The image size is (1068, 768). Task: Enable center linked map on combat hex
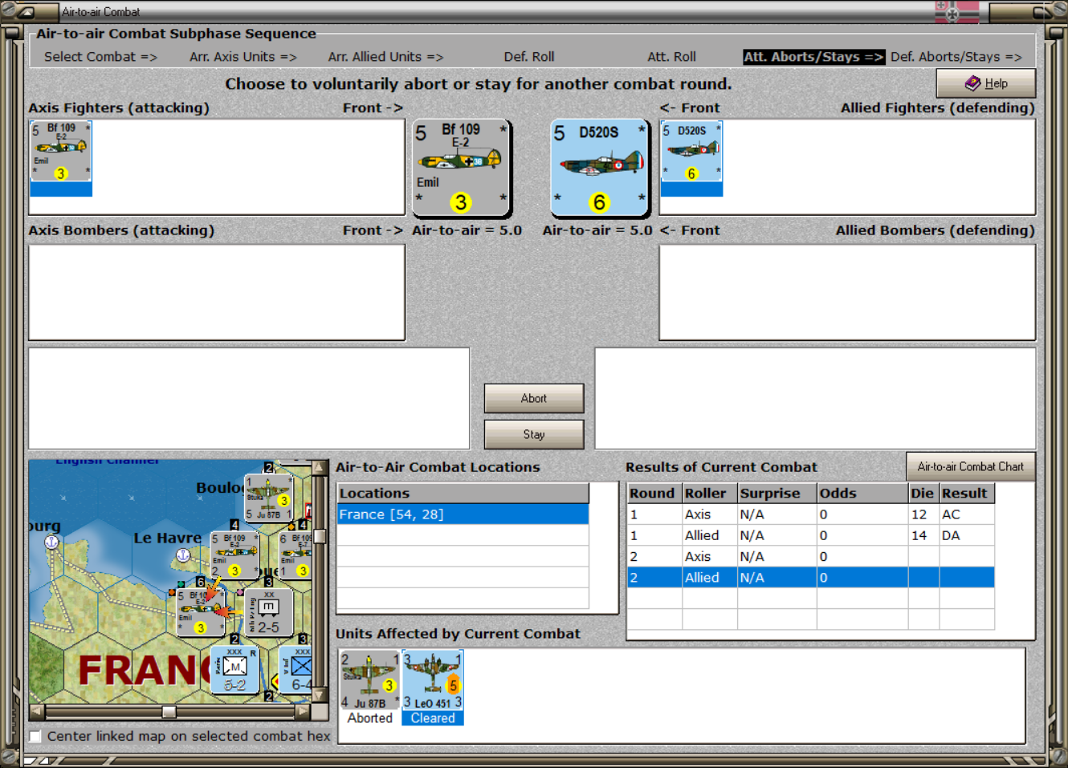[35, 736]
